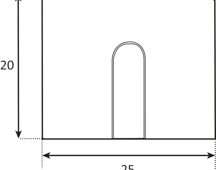This screenshot has height=170, width=216.
Task: Click the height dimension label 20
Action: tap(7, 66)
